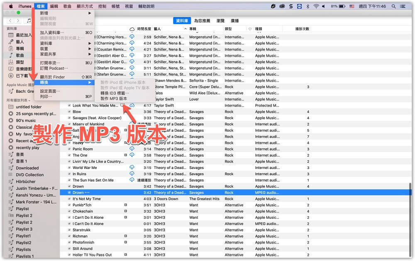Click the 最近加入 sidebar icon

coord(11,35)
